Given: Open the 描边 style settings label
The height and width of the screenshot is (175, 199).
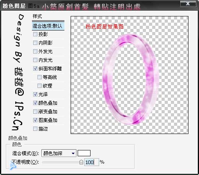Looking at the screenshot, I should 43,129.
